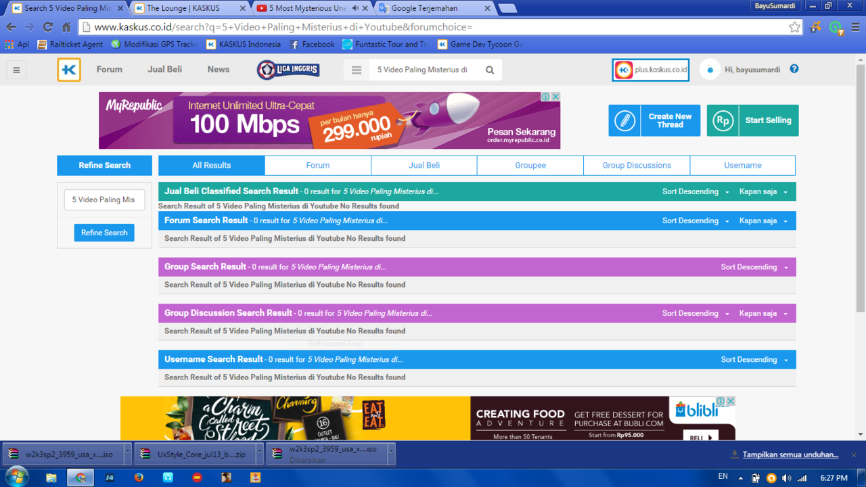Open Kapan saja in Group Discussion Search Result
The width and height of the screenshot is (866, 487).
[763, 314]
